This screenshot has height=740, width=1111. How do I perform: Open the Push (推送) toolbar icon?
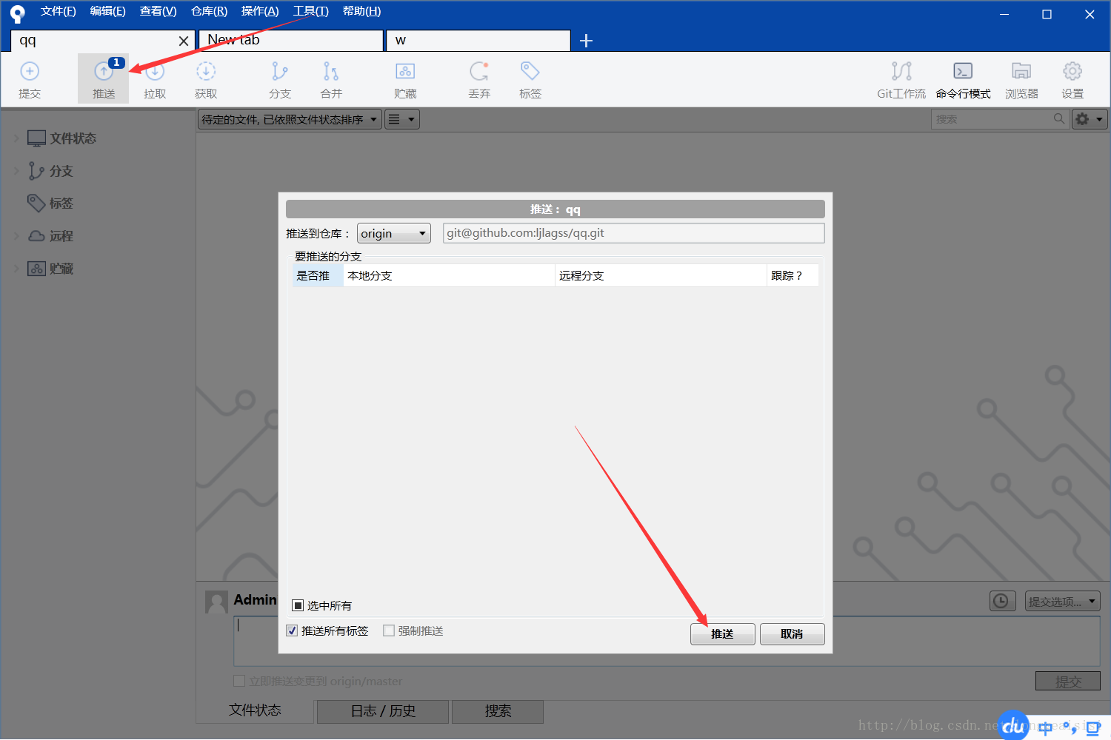tap(104, 79)
